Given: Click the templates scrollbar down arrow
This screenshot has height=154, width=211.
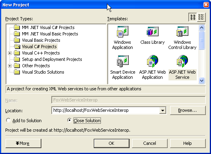Looking at the screenshot, I should 201,80.
